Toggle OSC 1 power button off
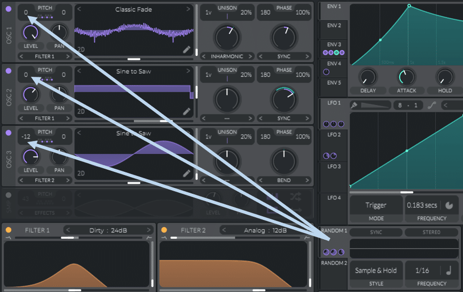Image resolution: width=463 pixels, height=292 pixels. coord(8,9)
